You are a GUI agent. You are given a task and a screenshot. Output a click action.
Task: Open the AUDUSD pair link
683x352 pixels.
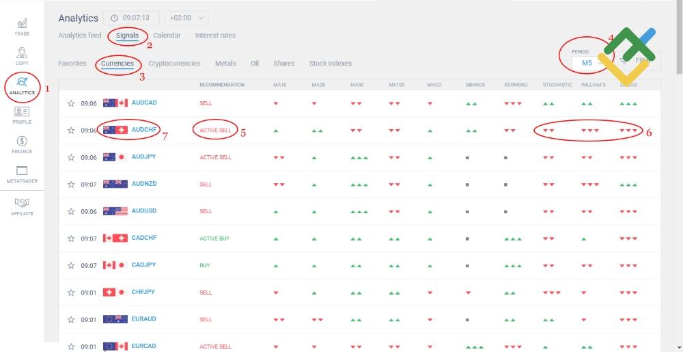click(144, 211)
